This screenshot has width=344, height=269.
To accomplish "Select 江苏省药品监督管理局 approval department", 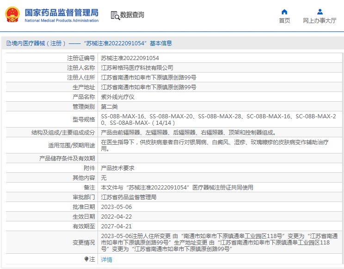I will [x=129, y=197].
